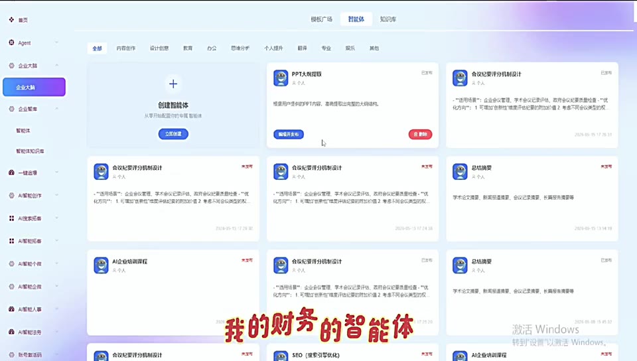Click red 删除 button on PPT大纲提取
Viewport: 637px width, 361px height.
pos(420,135)
